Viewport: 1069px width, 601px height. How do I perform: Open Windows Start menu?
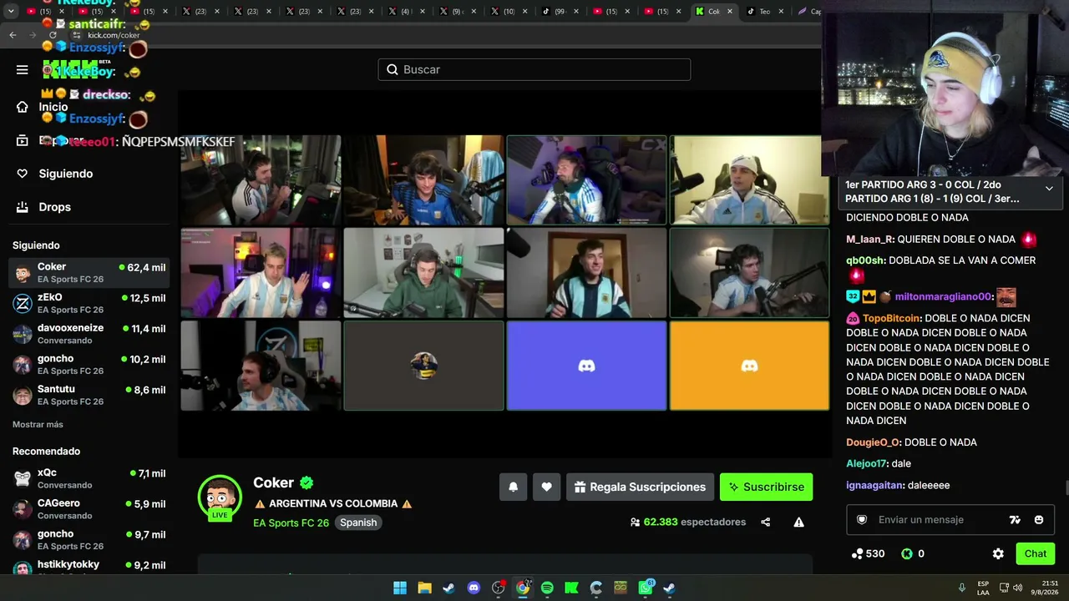tap(400, 588)
